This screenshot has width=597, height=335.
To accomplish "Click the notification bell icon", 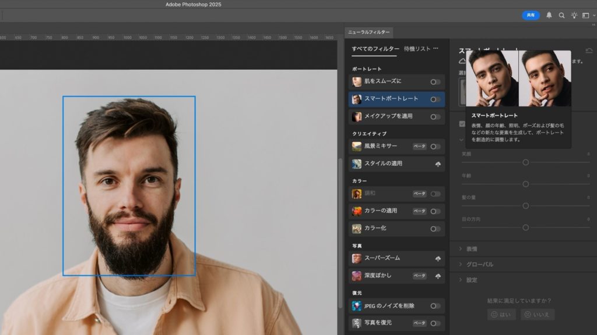I will 549,16.
